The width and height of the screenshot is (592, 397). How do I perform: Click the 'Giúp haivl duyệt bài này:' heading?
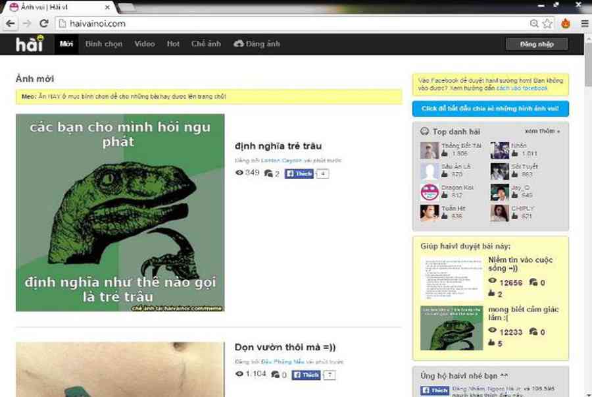[x=465, y=246]
